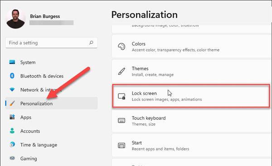Click the Touch keyboard icon
Screen dimensions: 272x166
pyautogui.click(x=121, y=120)
